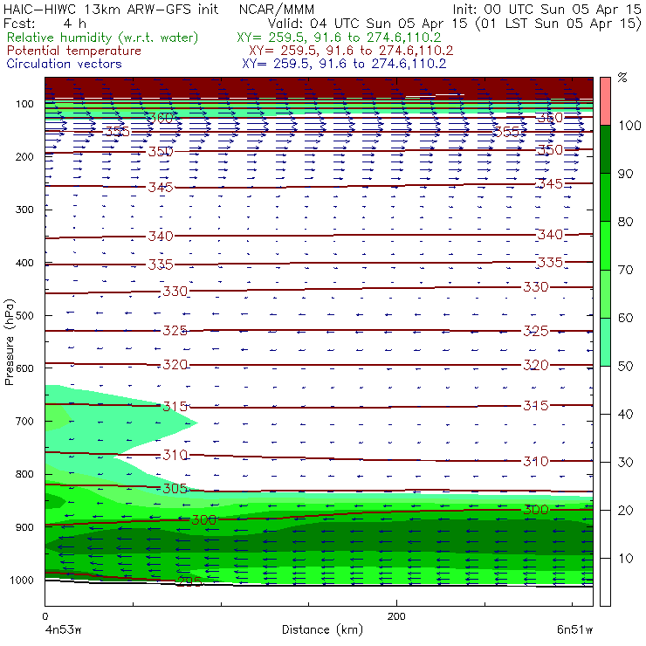Image resolution: width=646 pixels, height=646 pixels.
Task: Click the colorbar '40' tick label
Action: pyautogui.click(x=625, y=414)
